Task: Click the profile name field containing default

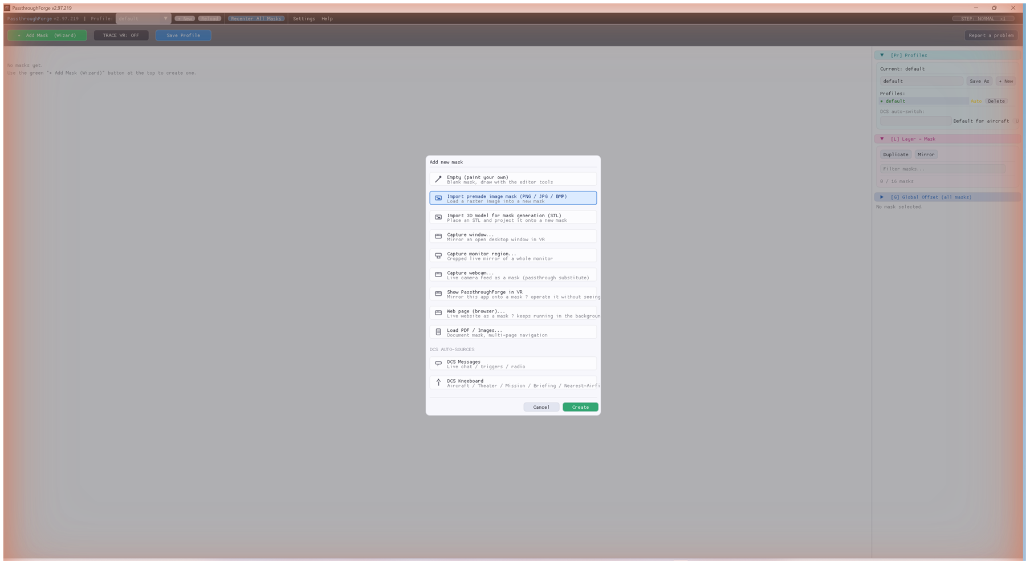Action: click(x=921, y=81)
